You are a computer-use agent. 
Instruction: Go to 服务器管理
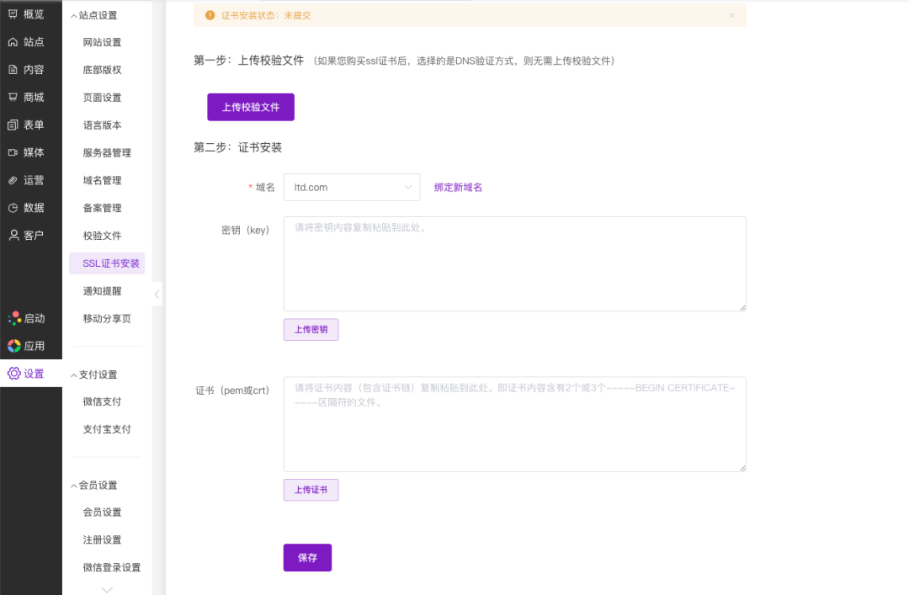[107, 153]
